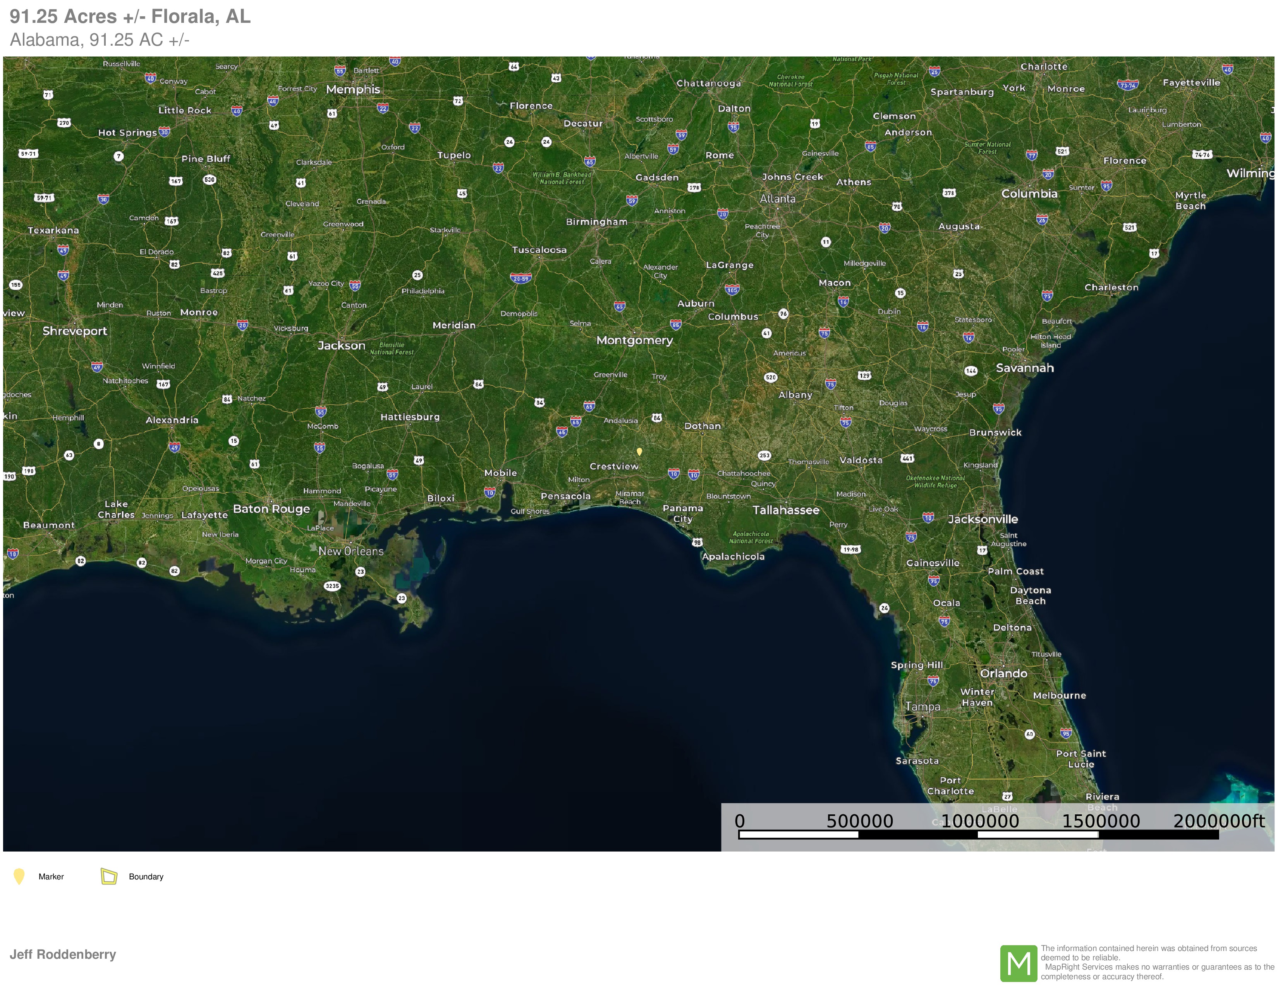Click the Montgomery city label
Screen dimensions: 1278x987
(634, 340)
